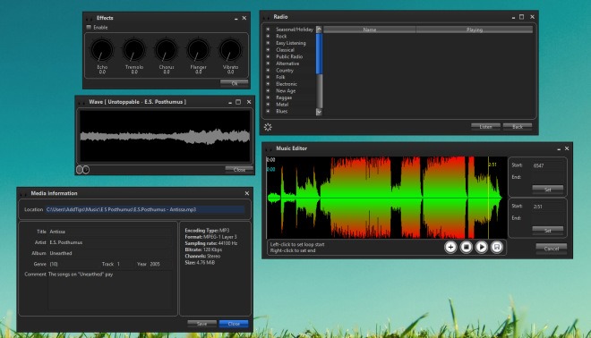Image resolution: width=591 pixels, height=338 pixels.
Task: Tick the Enable checkbox in Effects
Action: (89, 27)
